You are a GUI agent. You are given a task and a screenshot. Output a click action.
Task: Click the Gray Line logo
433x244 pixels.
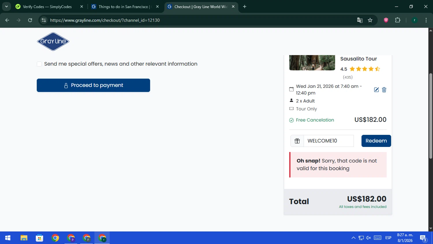click(53, 41)
